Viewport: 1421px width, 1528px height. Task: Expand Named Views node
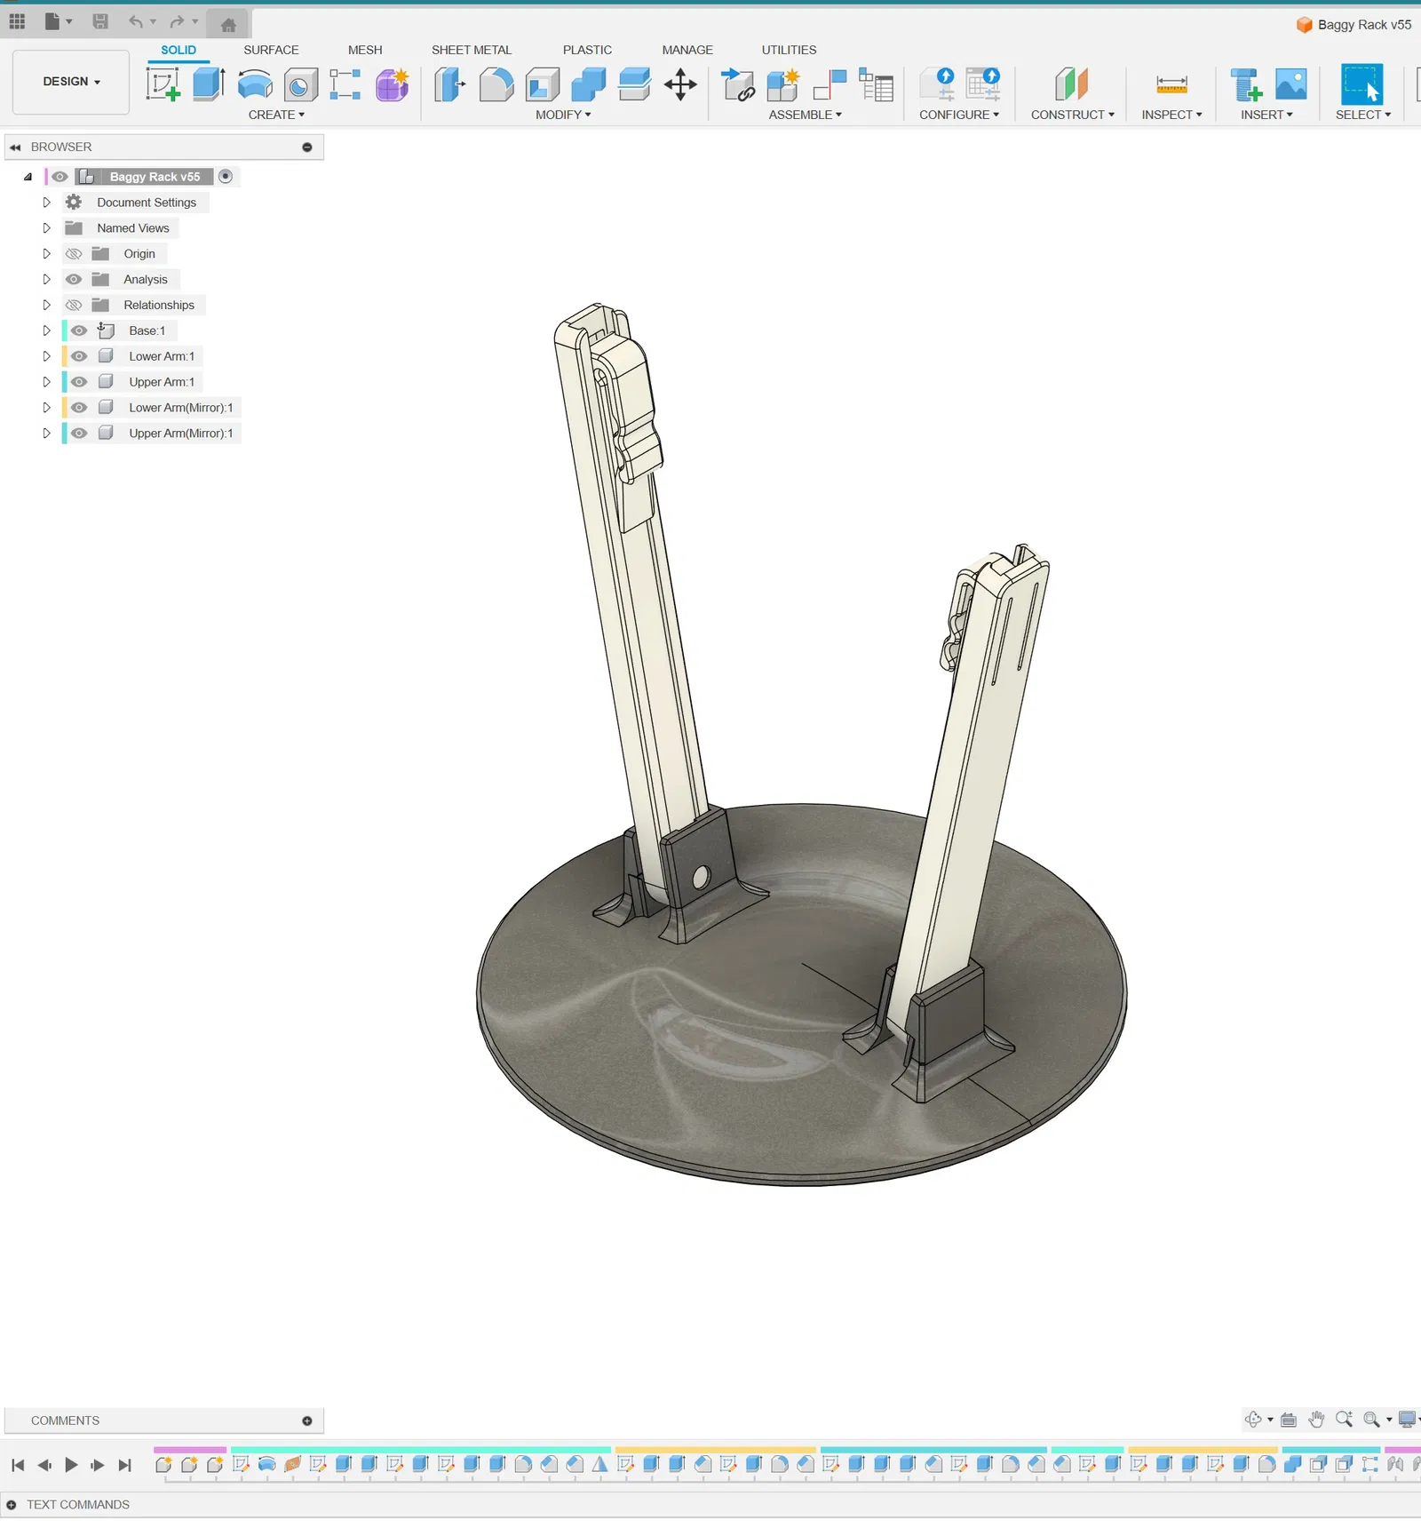pos(46,228)
